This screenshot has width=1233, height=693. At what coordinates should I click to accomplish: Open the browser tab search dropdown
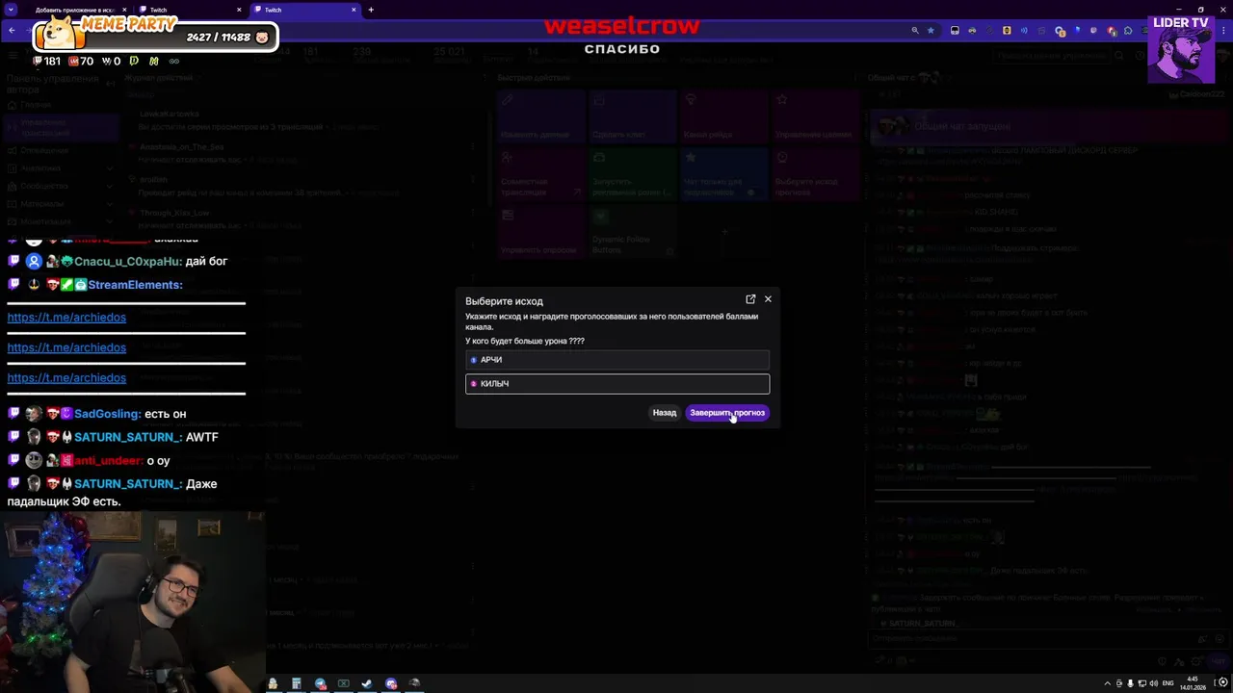pos(10,10)
